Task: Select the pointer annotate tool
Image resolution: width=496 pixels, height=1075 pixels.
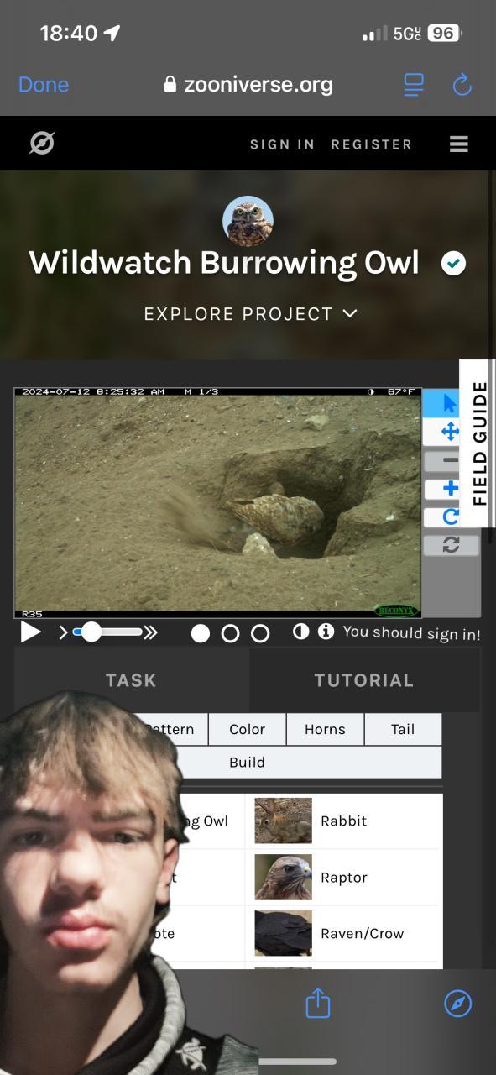Action: [450, 404]
